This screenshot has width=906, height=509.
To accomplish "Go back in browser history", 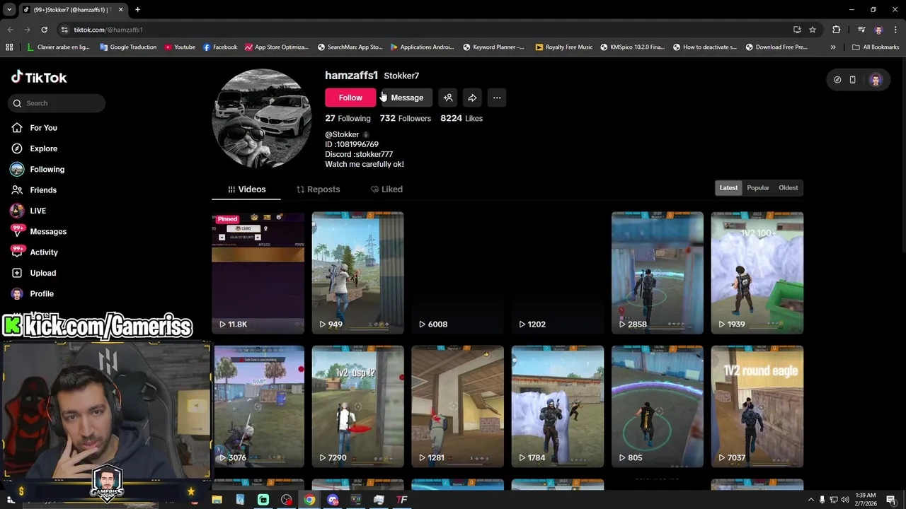I will tap(10, 30).
